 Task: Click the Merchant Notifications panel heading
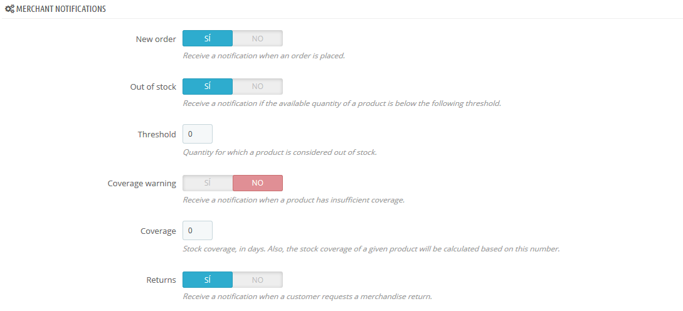coord(61,8)
